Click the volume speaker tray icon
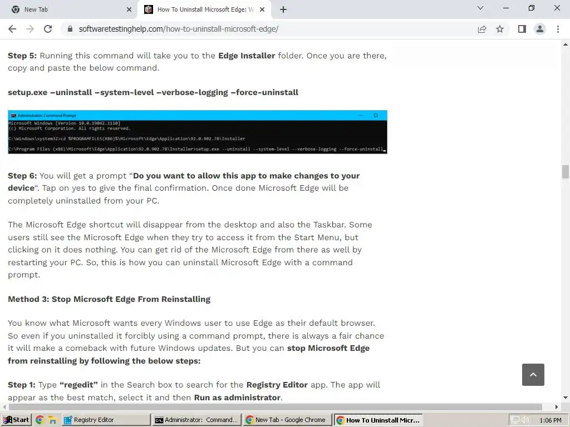570x427 pixels. point(525,420)
